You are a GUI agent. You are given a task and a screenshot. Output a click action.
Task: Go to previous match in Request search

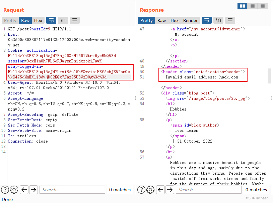(x=24, y=190)
